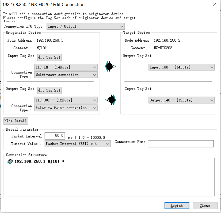221x213 pixels.
Task: Click the Hide Detail button
Action: (15, 121)
